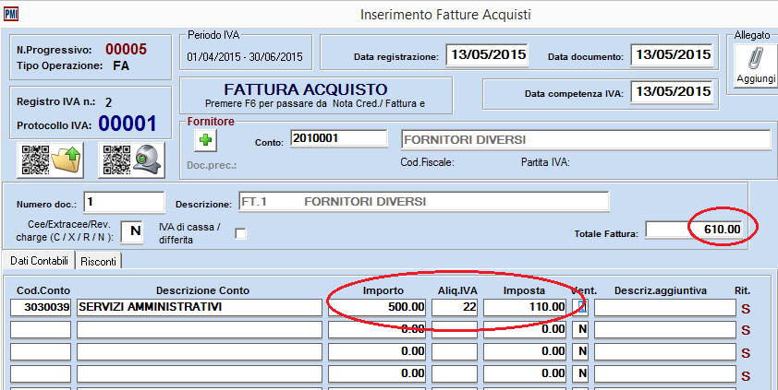Select the Dati Contabili tab
The width and height of the screenshot is (778, 390).
point(38,262)
